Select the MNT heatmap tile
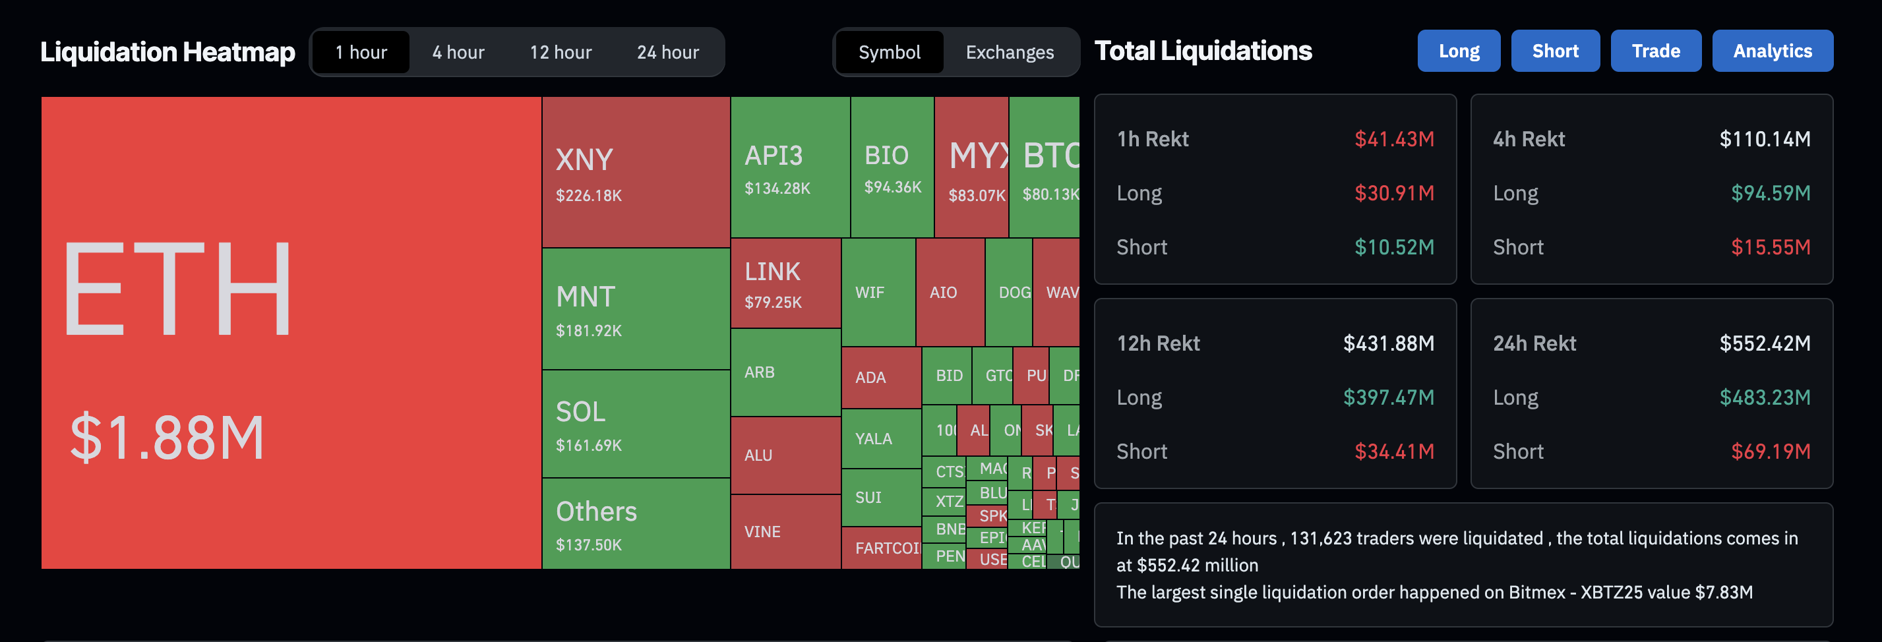1882x642 pixels. tap(636, 309)
